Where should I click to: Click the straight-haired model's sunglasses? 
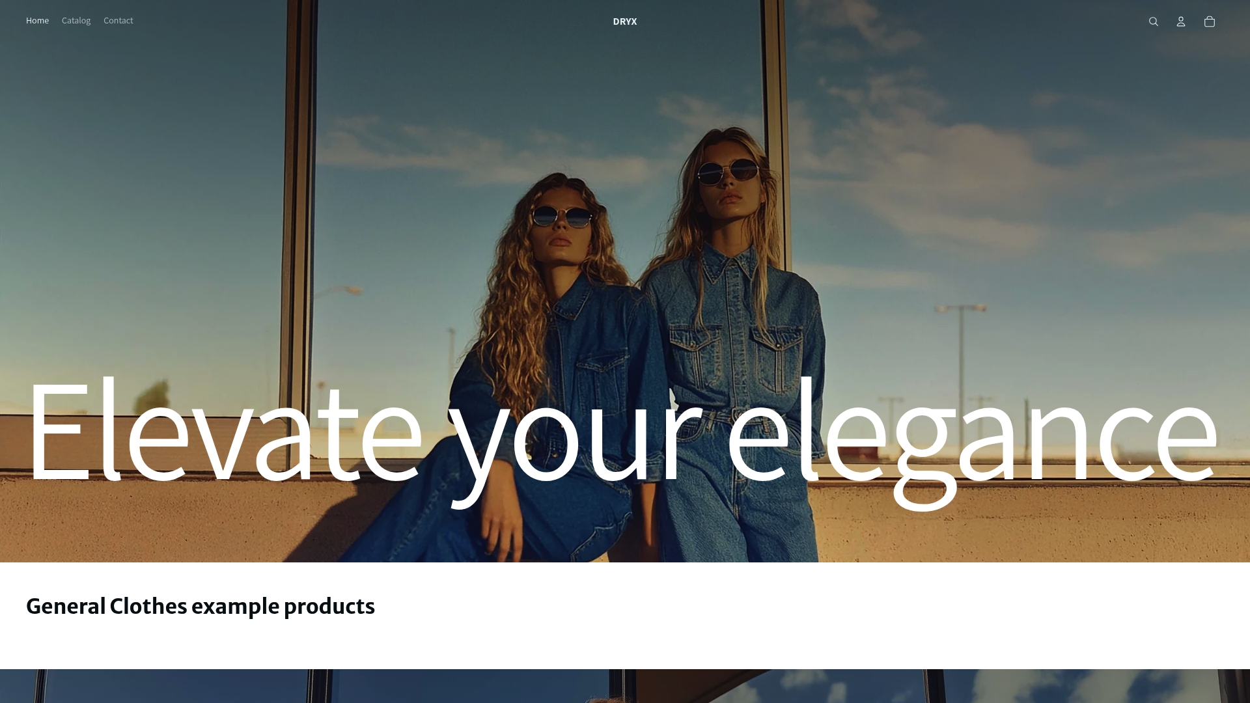[728, 172]
